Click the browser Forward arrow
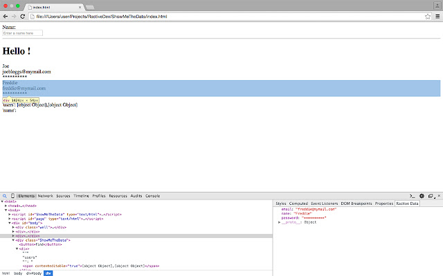 [14, 17]
